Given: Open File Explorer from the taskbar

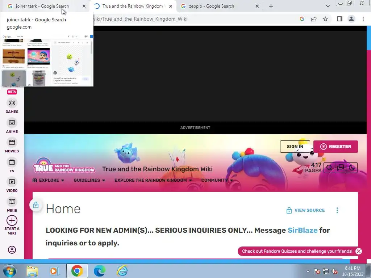Looking at the screenshot, I should [32, 271].
